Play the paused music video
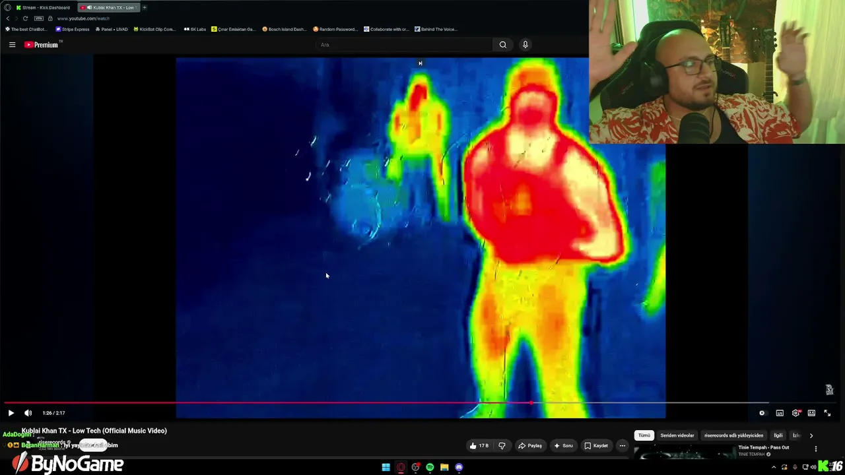This screenshot has width=845, height=475. click(11, 413)
